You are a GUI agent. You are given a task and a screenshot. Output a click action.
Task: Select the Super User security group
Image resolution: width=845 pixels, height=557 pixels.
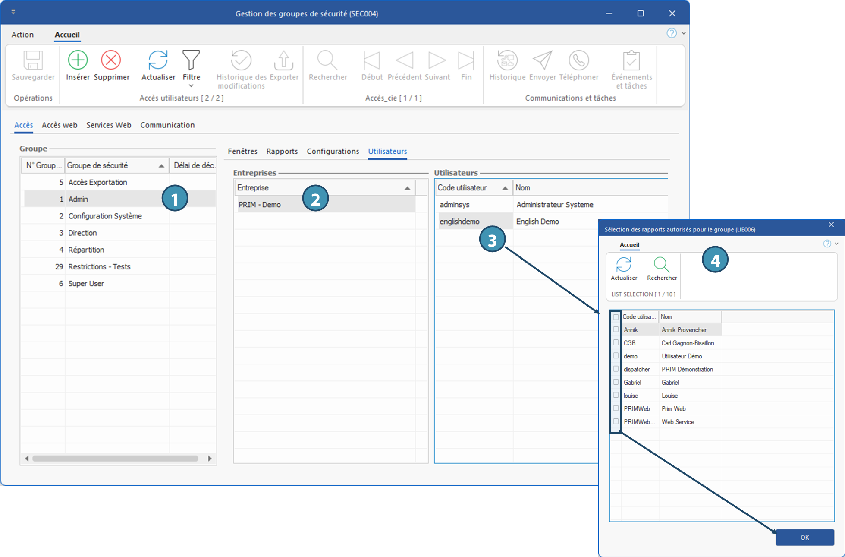click(x=86, y=284)
